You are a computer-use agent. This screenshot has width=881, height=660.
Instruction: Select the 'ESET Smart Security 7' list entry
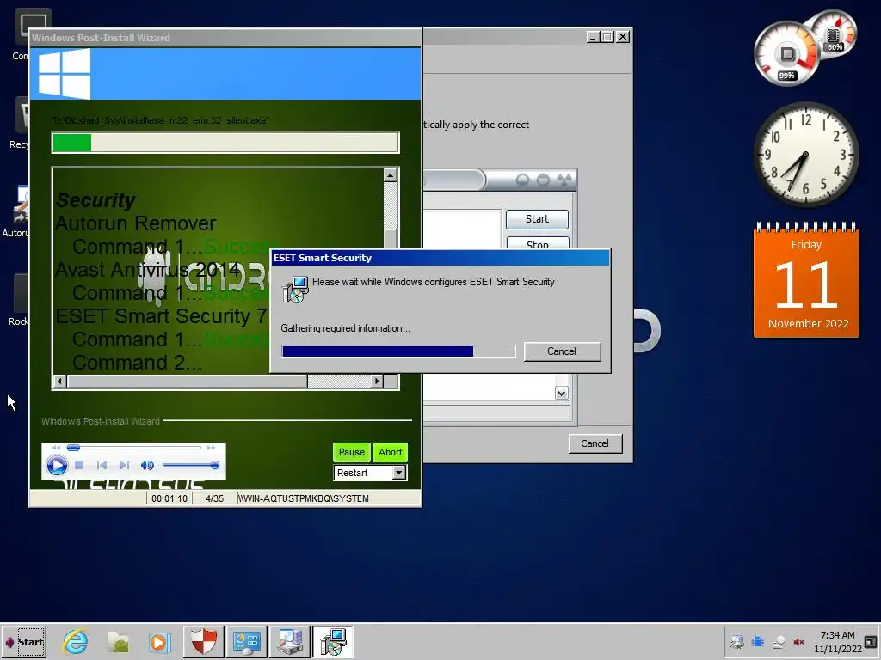coord(161,316)
